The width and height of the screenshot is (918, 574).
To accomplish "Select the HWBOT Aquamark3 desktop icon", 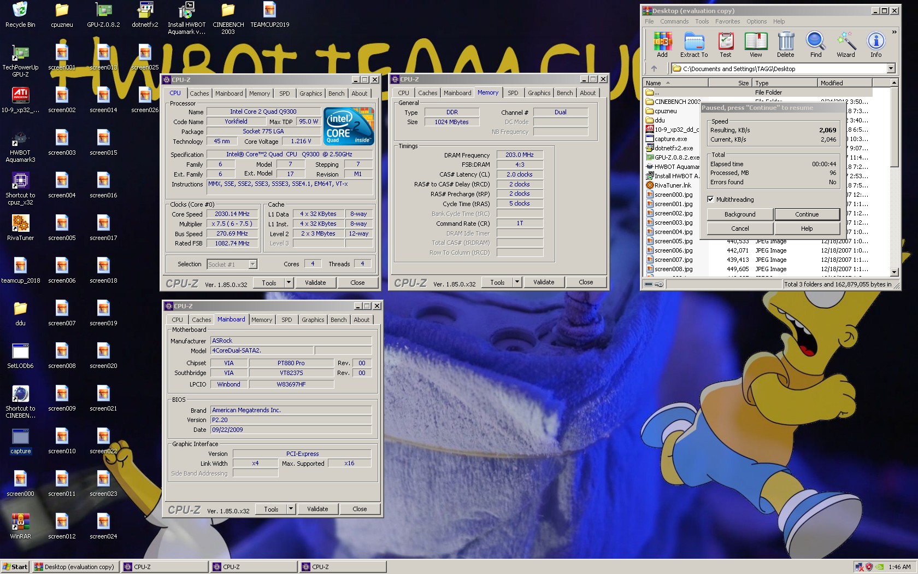I will (20, 147).
